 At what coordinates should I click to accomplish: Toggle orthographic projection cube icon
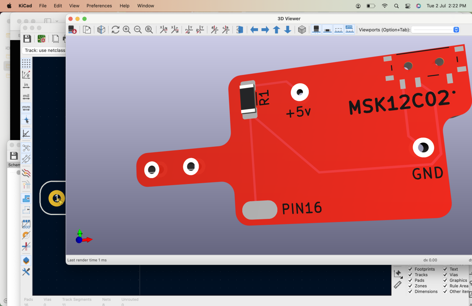302,30
